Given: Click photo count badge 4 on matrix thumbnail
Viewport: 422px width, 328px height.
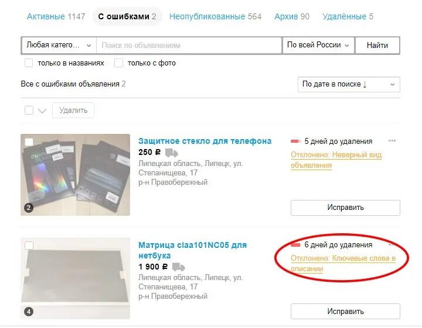Looking at the screenshot, I should coord(29,312).
